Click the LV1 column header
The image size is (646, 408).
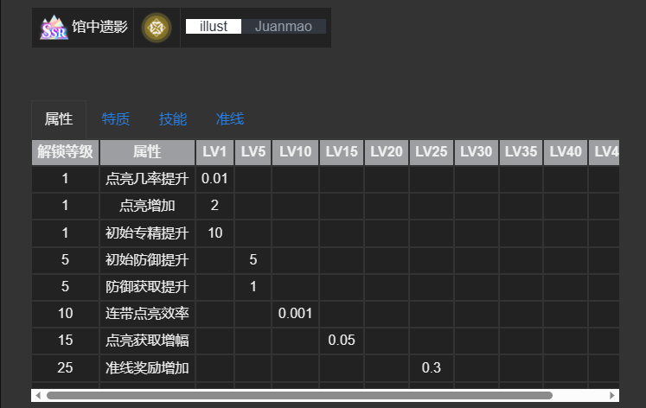tap(214, 151)
